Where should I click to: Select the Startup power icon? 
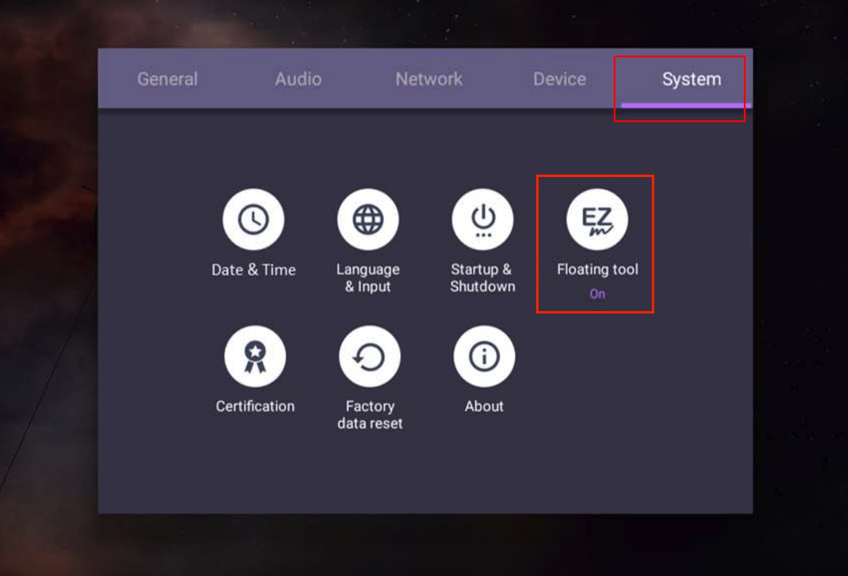(482, 220)
